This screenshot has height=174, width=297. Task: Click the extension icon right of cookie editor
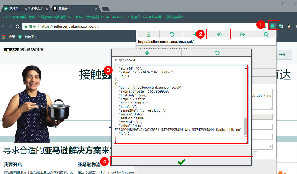281,26
